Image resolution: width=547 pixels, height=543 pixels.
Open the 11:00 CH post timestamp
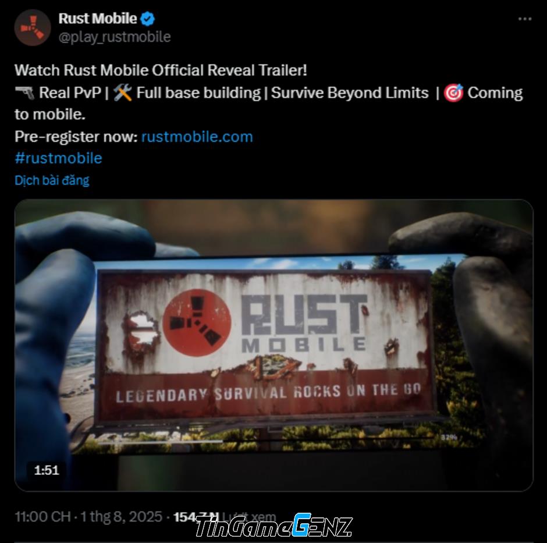[x=42, y=516]
